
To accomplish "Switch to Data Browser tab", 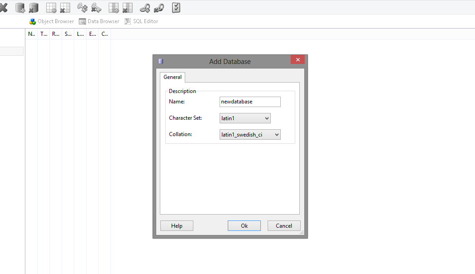I will coord(99,21).
